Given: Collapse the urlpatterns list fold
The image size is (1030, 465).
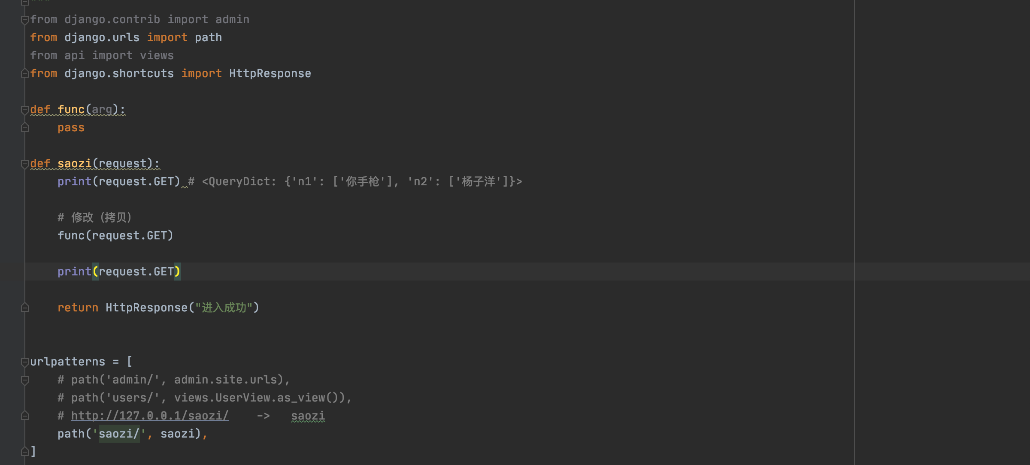Looking at the screenshot, I should pyautogui.click(x=25, y=362).
